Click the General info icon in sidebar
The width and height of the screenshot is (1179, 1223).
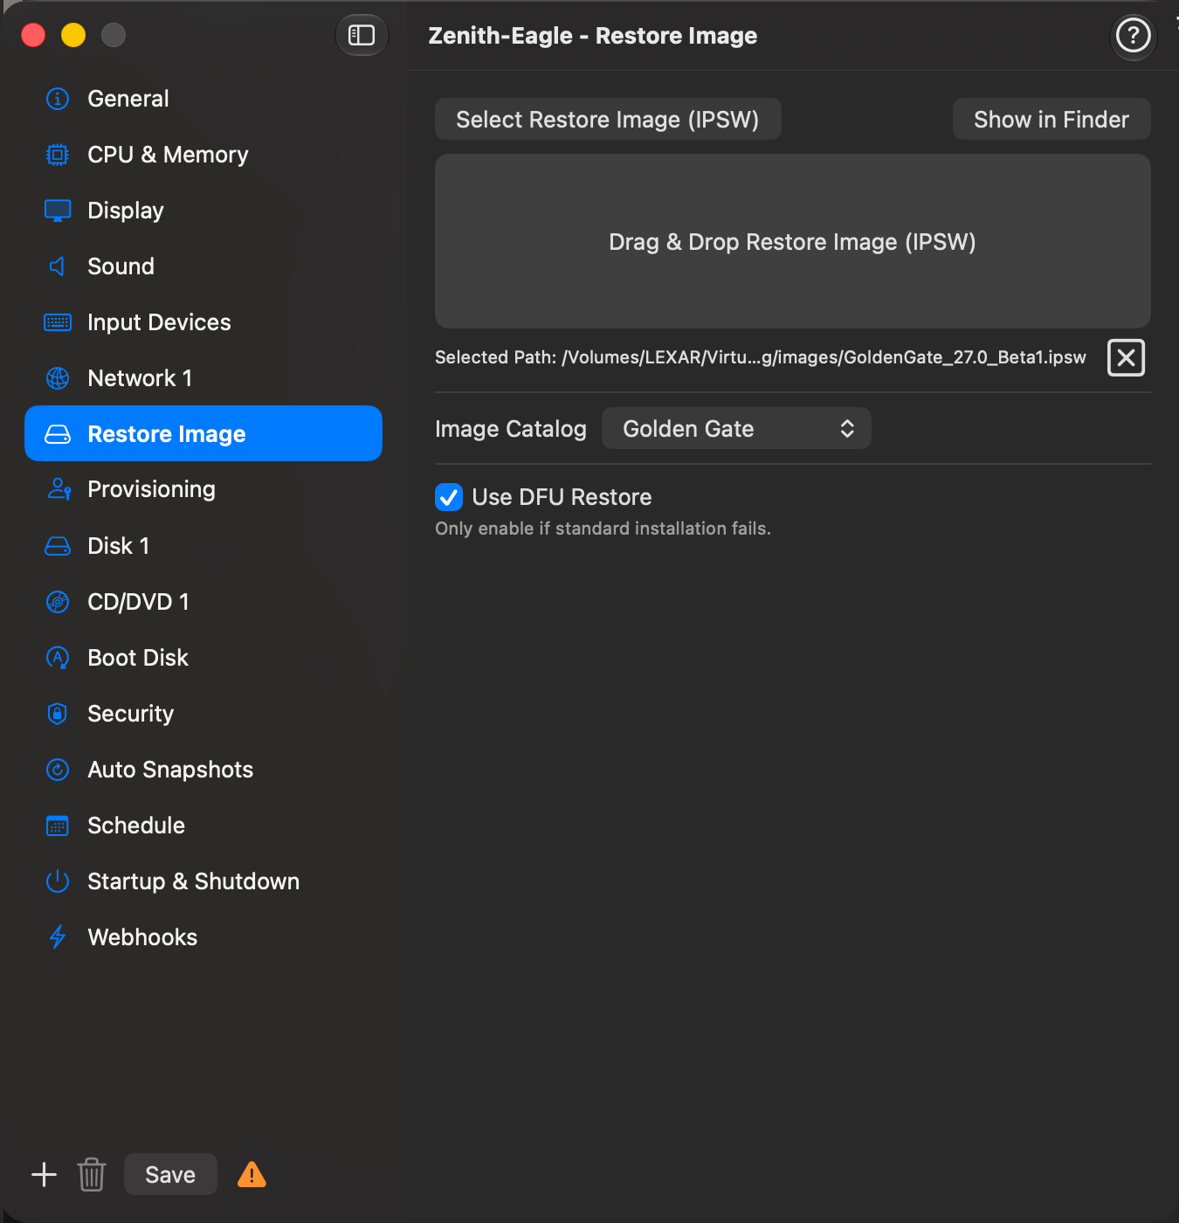coord(58,99)
